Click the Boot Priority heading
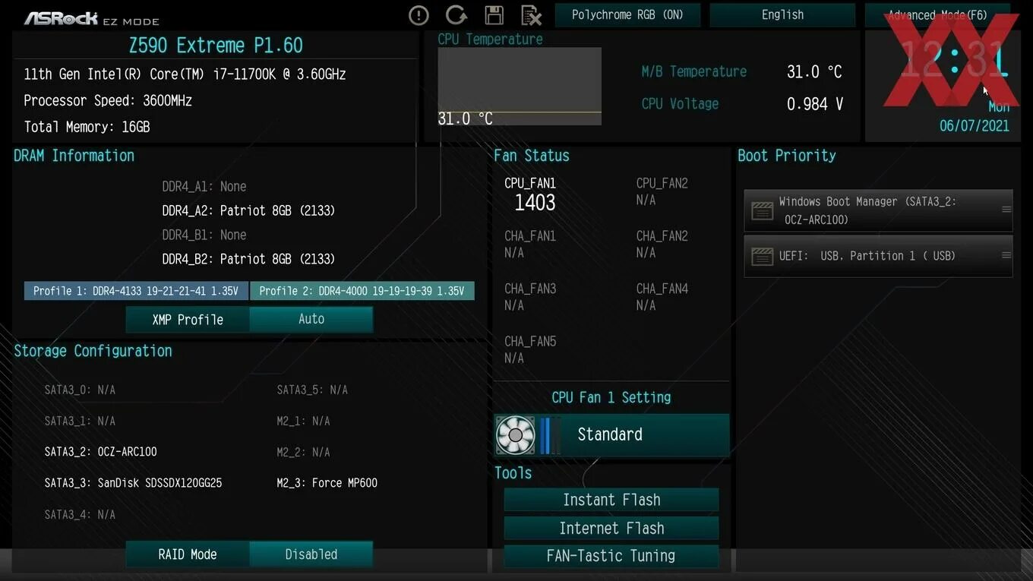This screenshot has height=581, width=1033. [x=787, y=156]
